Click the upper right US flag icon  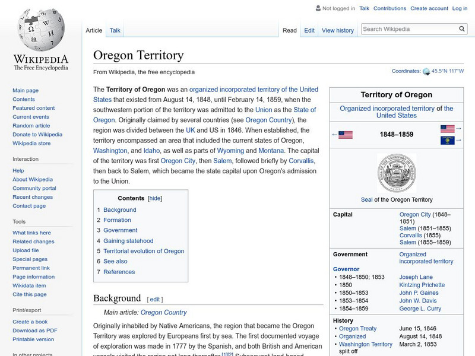448,129
